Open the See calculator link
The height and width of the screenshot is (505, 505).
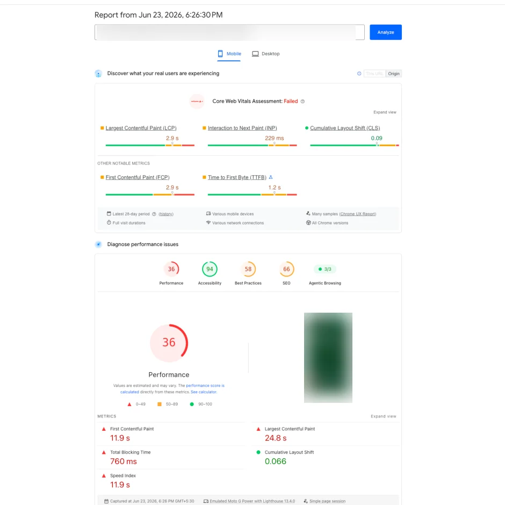tap(204, 392)
